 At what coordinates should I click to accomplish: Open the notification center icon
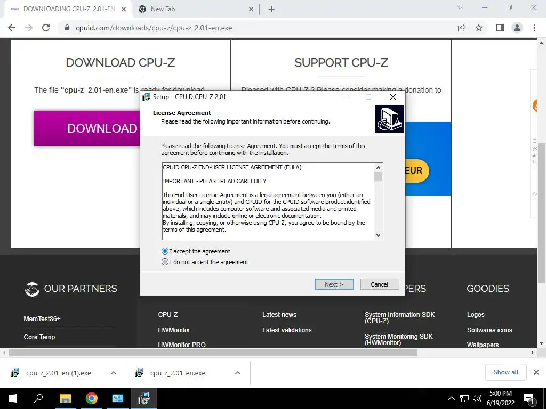(529, 398)
